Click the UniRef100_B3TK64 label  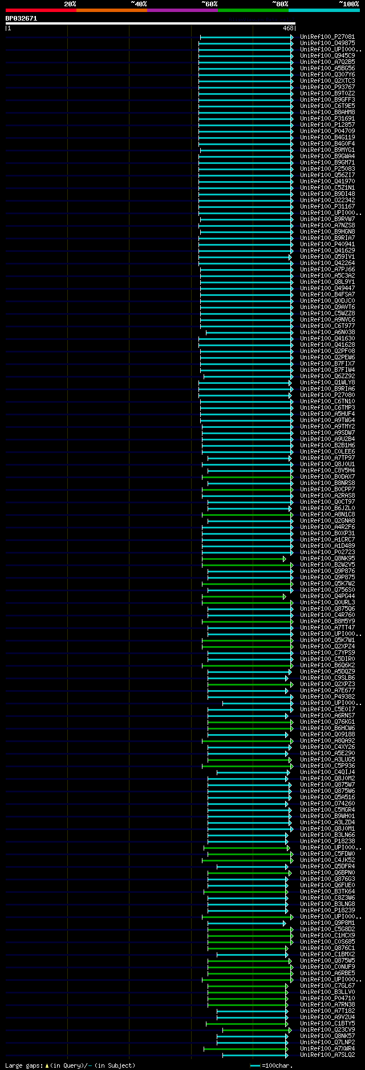pos(327,892)
